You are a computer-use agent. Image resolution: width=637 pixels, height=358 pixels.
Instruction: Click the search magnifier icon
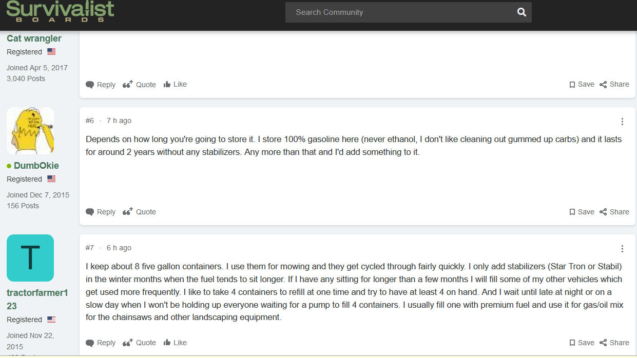(x=522, y=12)
